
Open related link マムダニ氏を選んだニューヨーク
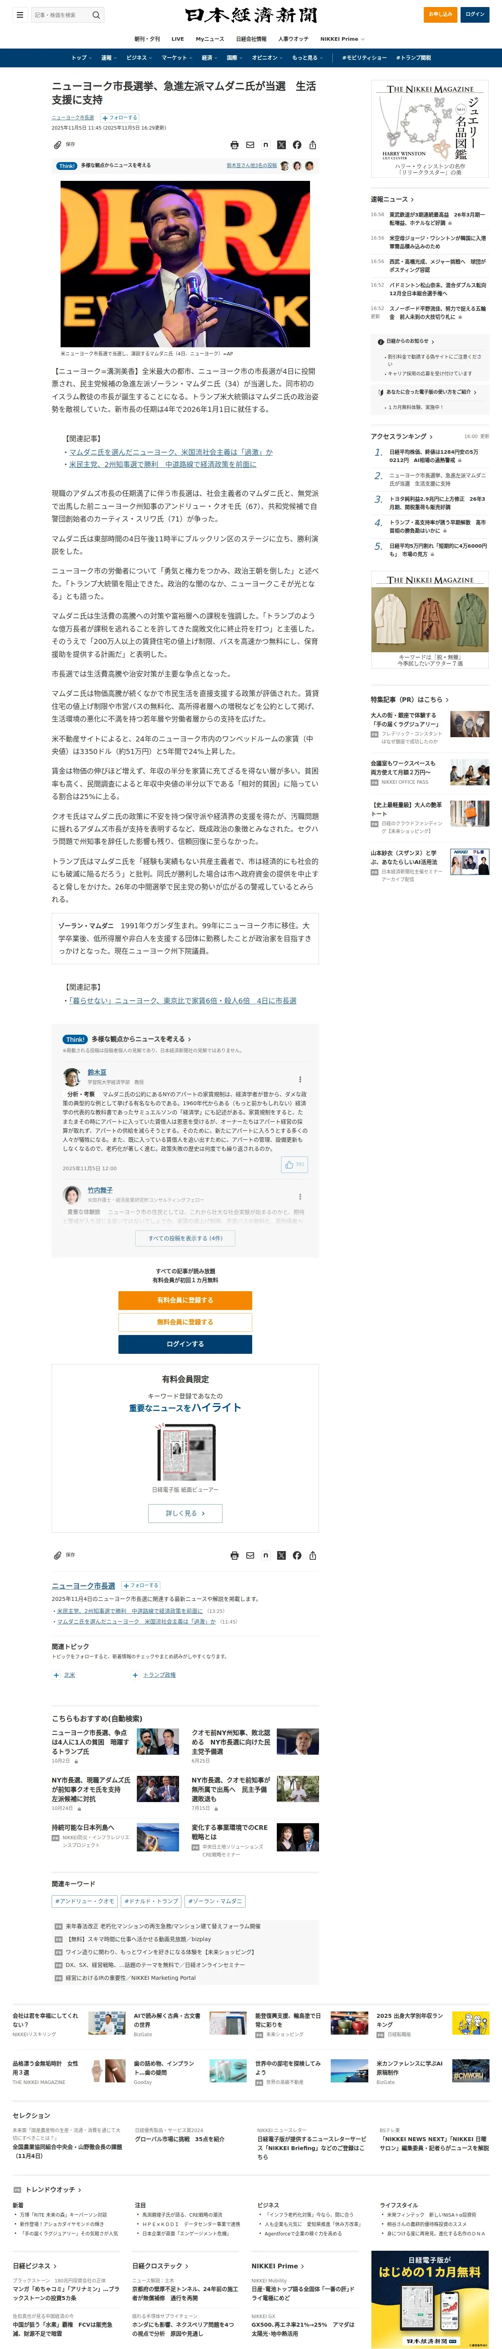170,452
